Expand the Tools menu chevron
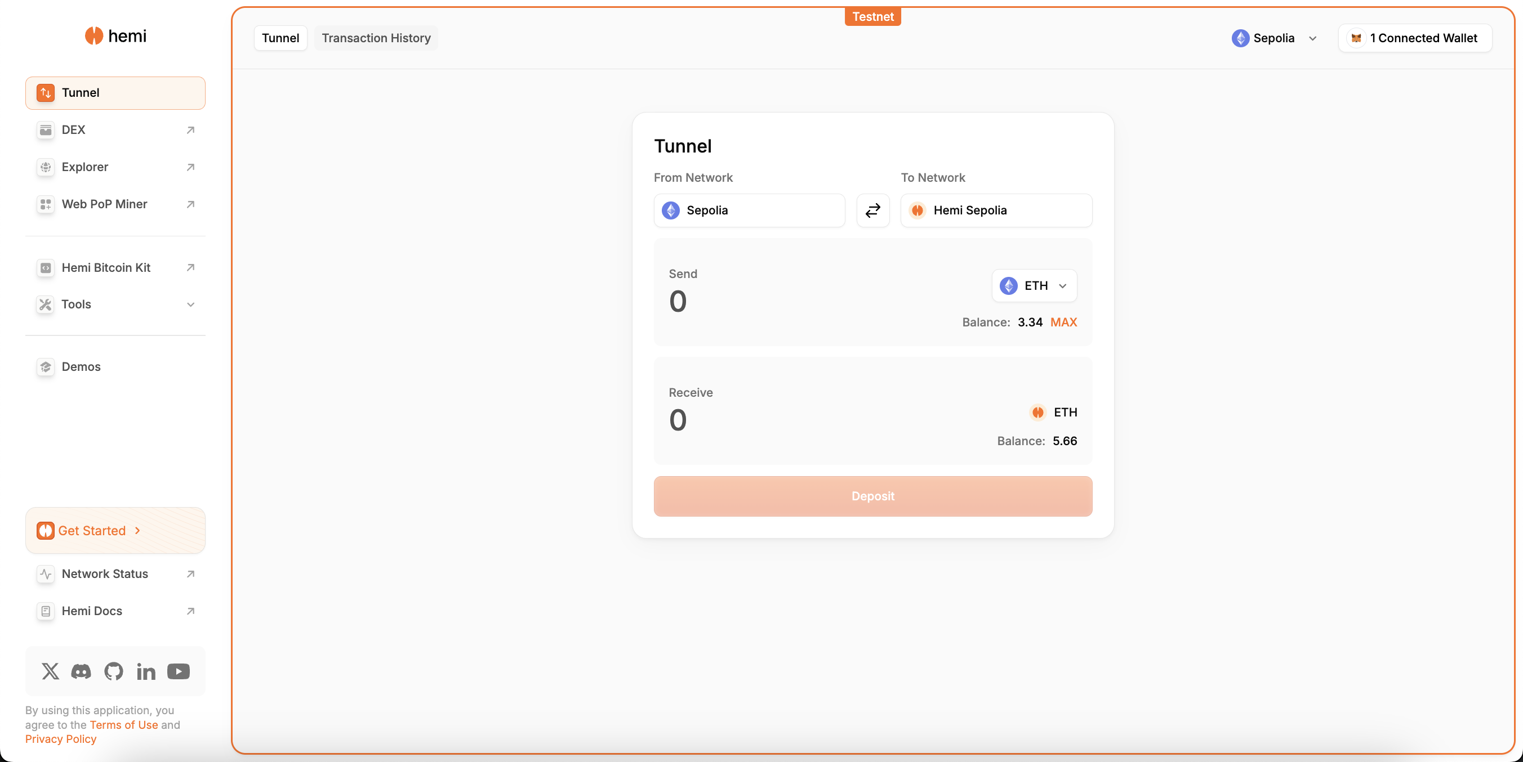 pyautogui.click(x=190, y=305)
